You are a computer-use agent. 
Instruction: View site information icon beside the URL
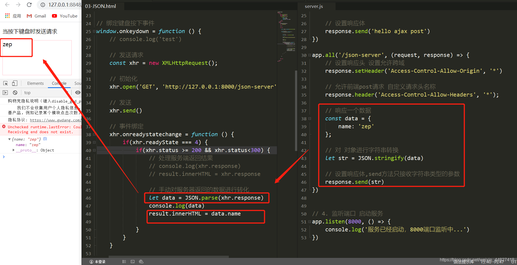43,5
